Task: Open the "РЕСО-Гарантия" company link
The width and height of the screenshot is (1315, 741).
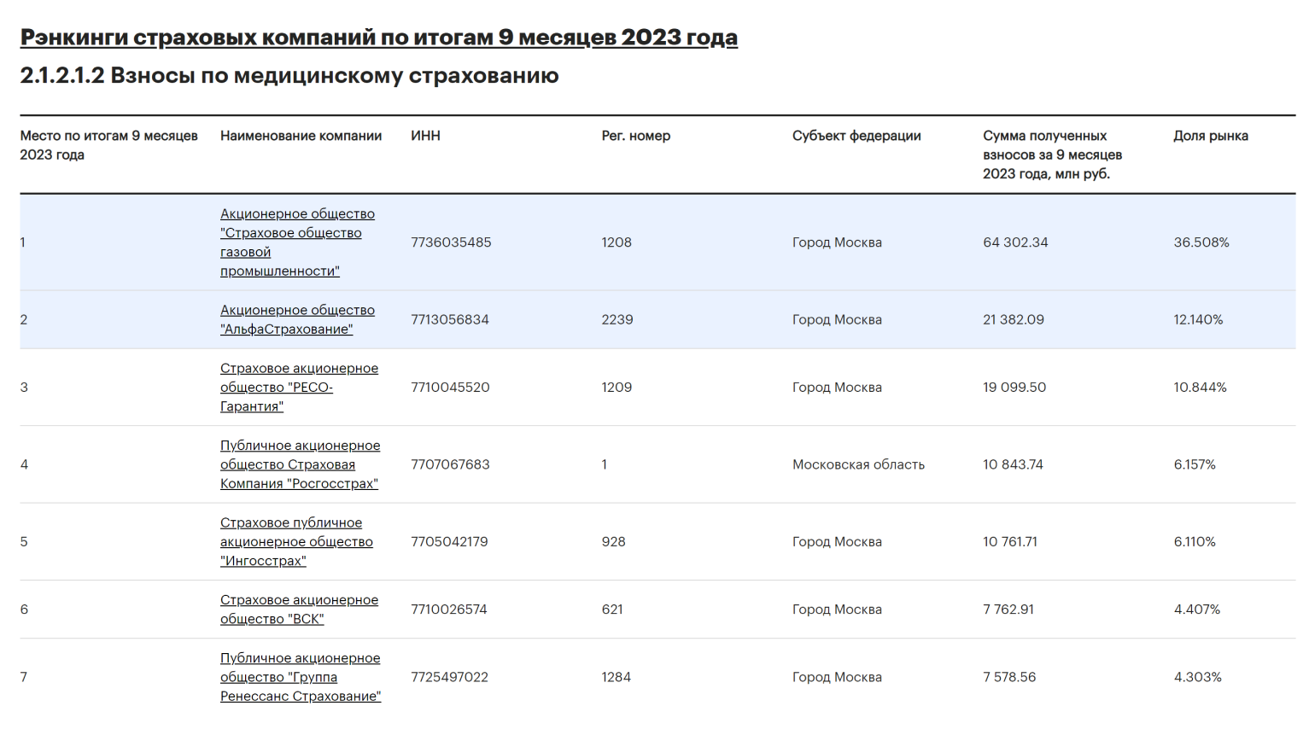Action: click(299, 387)
